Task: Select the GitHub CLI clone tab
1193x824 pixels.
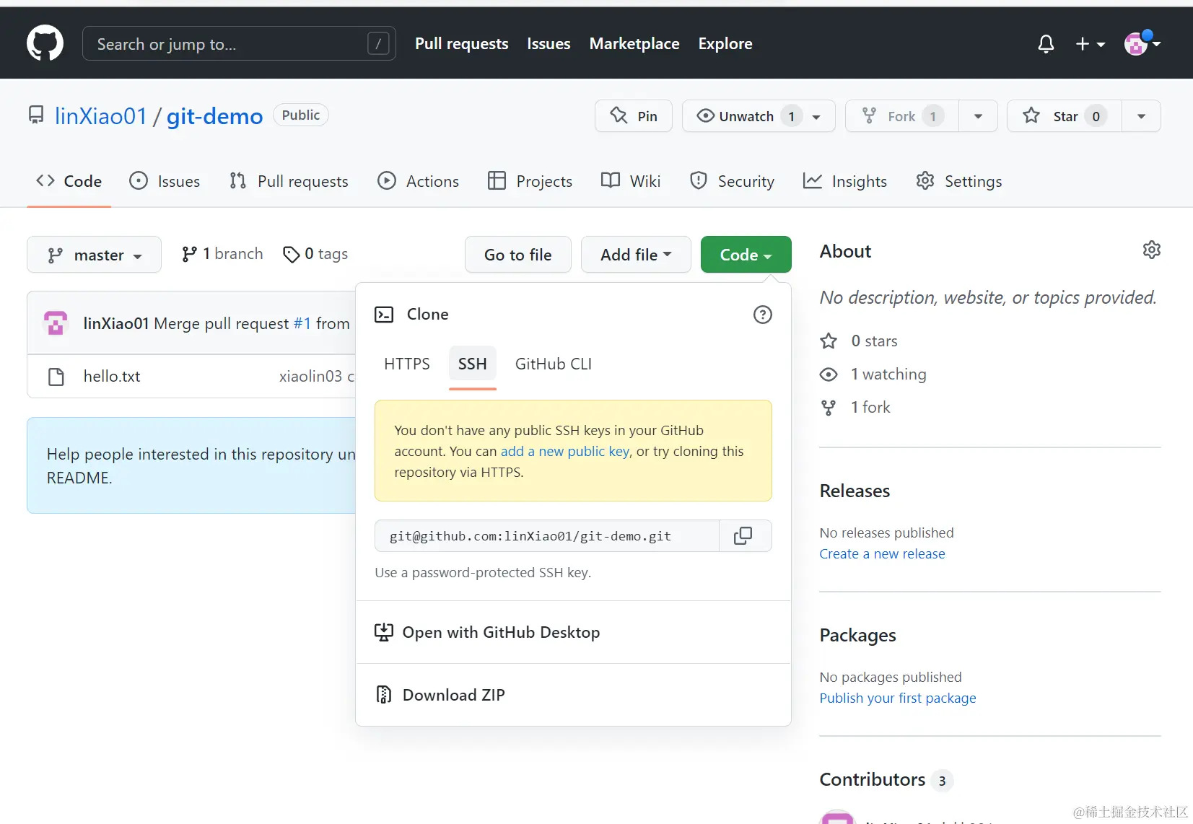Action: coord(554,364)
